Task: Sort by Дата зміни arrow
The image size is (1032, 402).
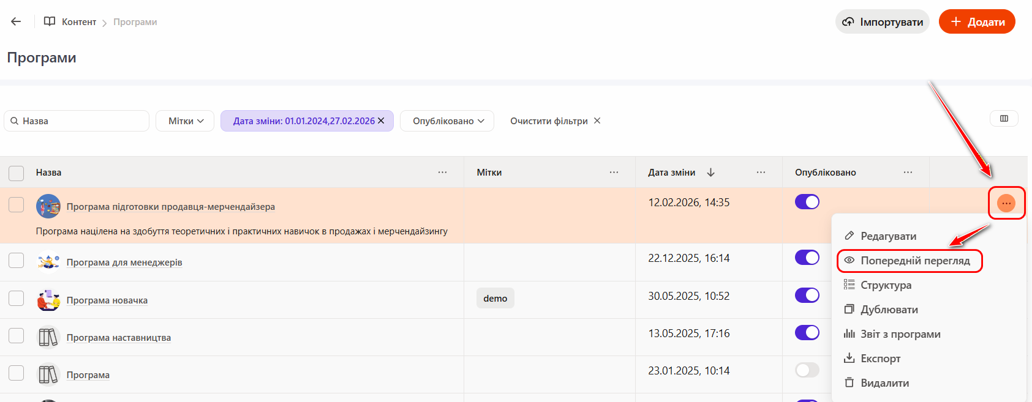Action: [x=710, y=173]
